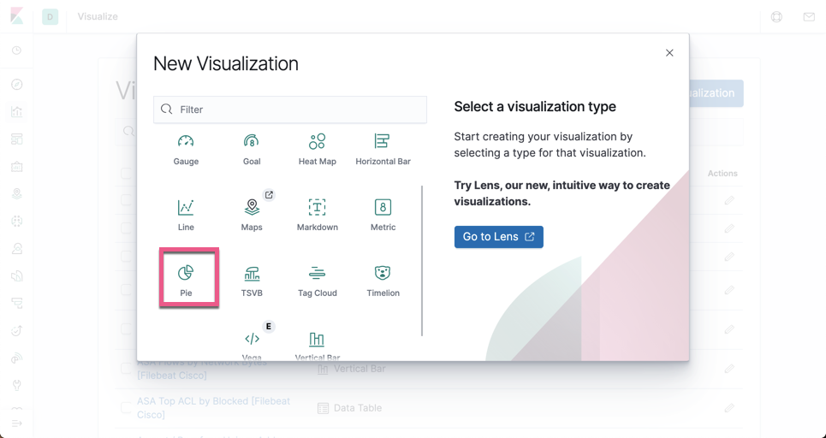The image size is (826, 438).
Task: Pick the Goal visualization type
Action: (252, 150)
